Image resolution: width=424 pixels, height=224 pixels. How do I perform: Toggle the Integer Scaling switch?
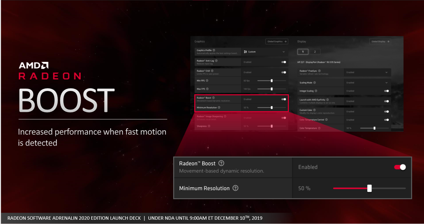click(x=386, y=91)
